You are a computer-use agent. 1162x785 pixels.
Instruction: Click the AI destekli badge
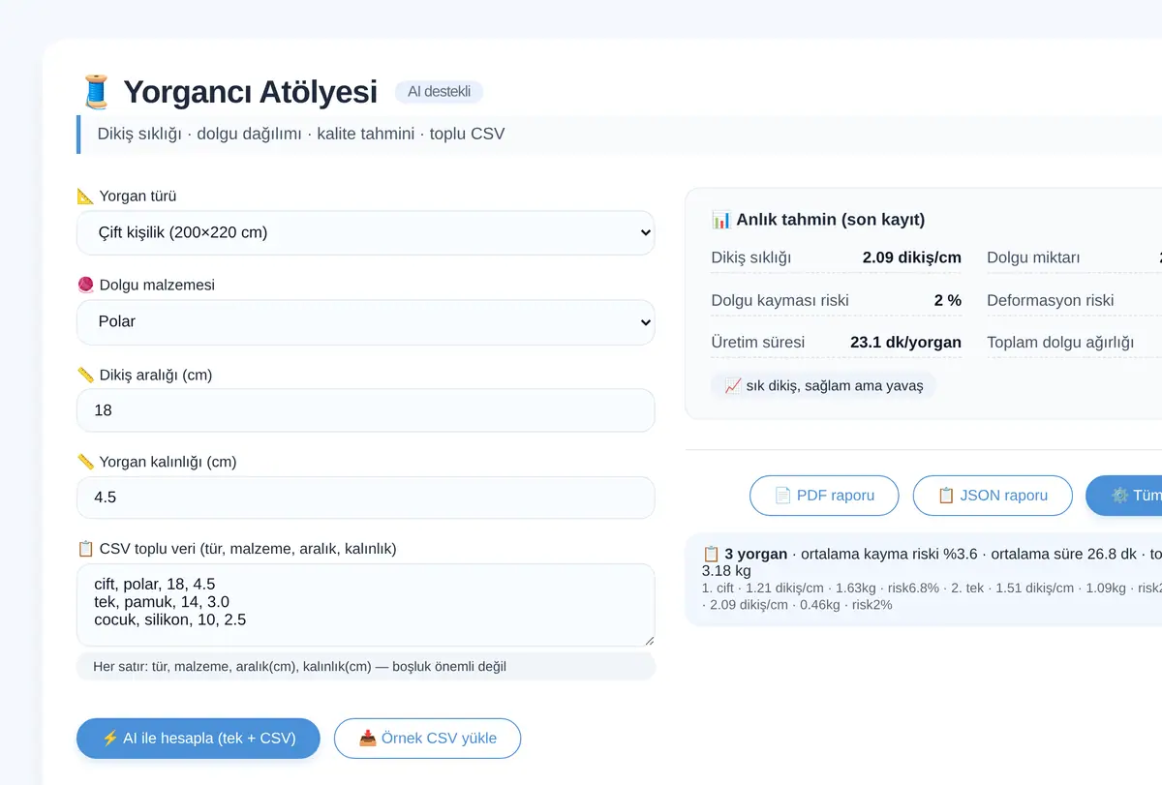[439, 92]
